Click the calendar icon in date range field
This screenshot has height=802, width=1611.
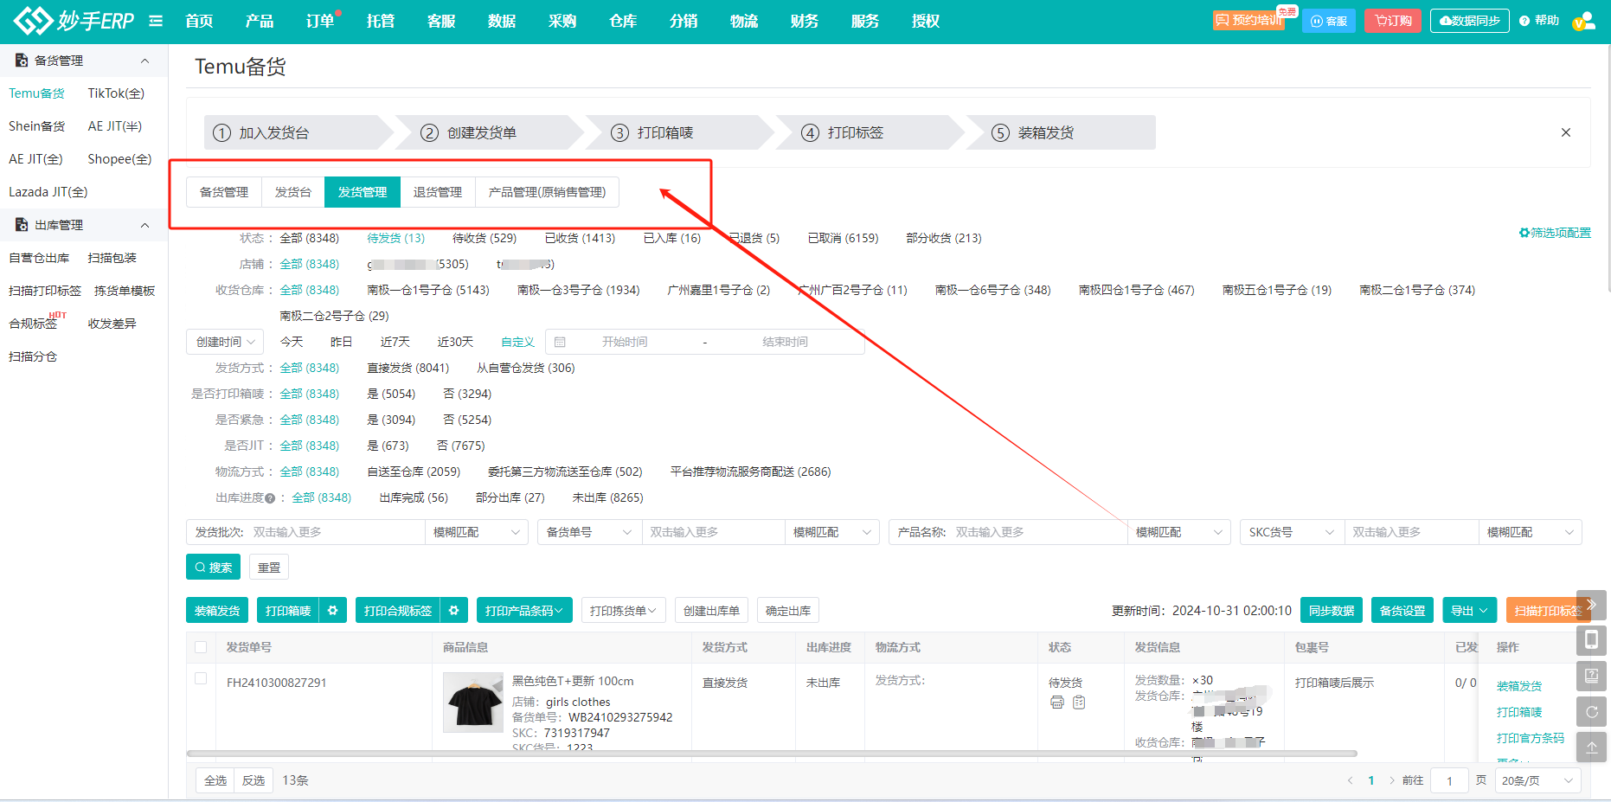click(x=560, y=343)
